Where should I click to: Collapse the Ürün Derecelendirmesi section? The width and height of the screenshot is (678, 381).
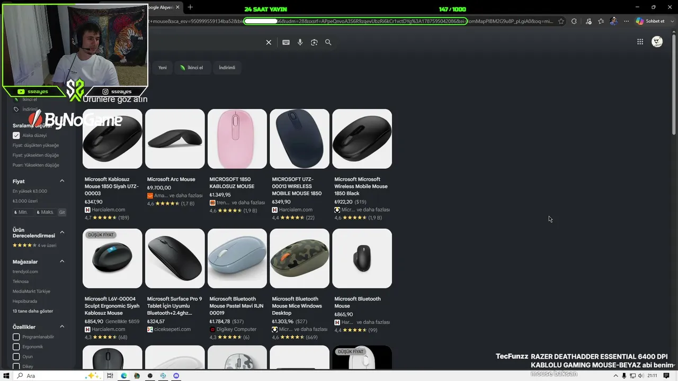point(62,232)
